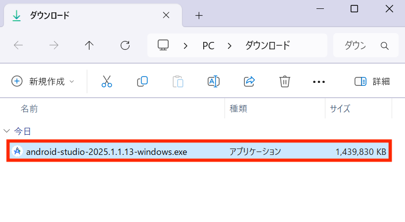The image size is (405, 222).
Task: Add a new tab with plus button
Action: (x=199, y=15)
